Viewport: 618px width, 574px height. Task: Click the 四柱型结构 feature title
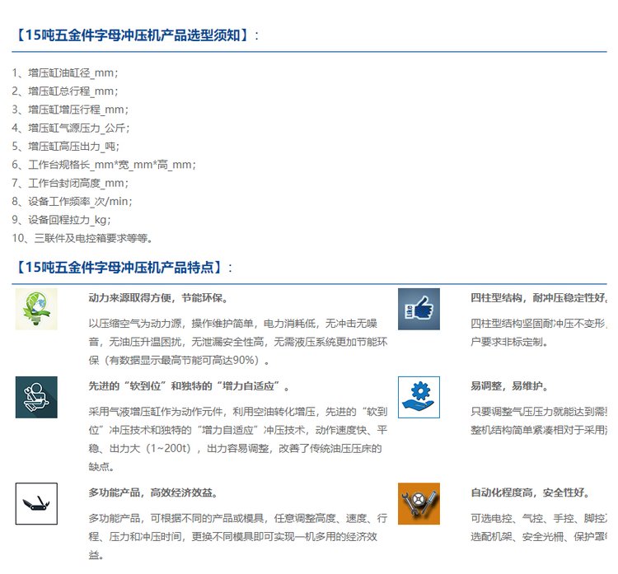538,297
